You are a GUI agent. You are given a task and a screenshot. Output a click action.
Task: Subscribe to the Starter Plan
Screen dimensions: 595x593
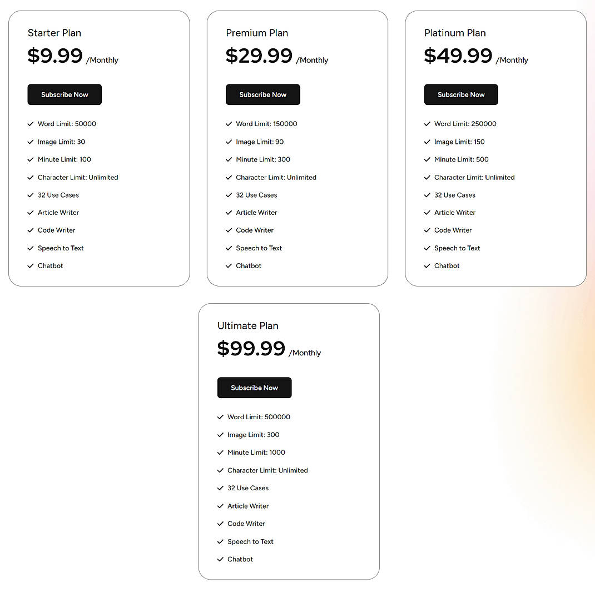click(65, 94)
